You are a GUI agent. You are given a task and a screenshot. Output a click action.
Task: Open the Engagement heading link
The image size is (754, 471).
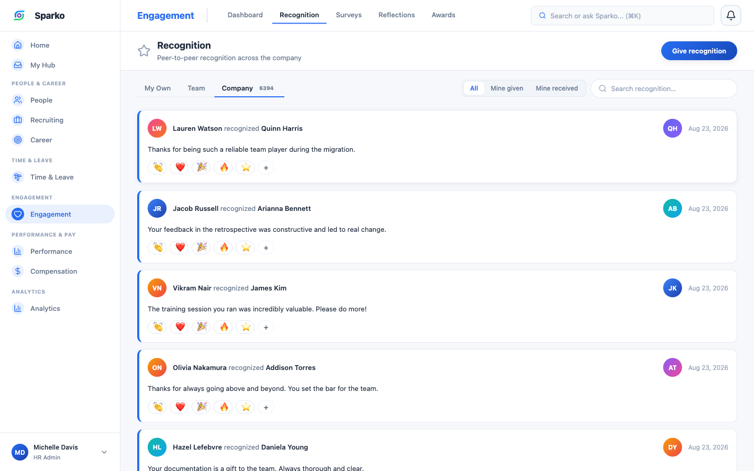(x=165, y=16)
